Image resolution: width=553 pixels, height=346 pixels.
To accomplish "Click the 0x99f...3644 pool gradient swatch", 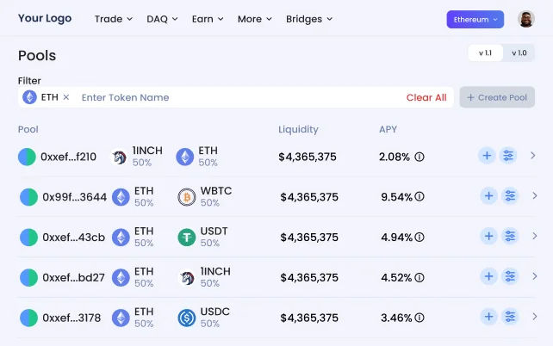I will pyautogui.click(x=29, y=197).
